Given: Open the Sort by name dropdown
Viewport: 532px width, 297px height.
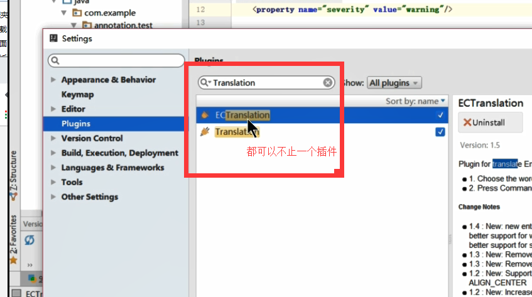Looking at the screenshot, I should (415, 101).
